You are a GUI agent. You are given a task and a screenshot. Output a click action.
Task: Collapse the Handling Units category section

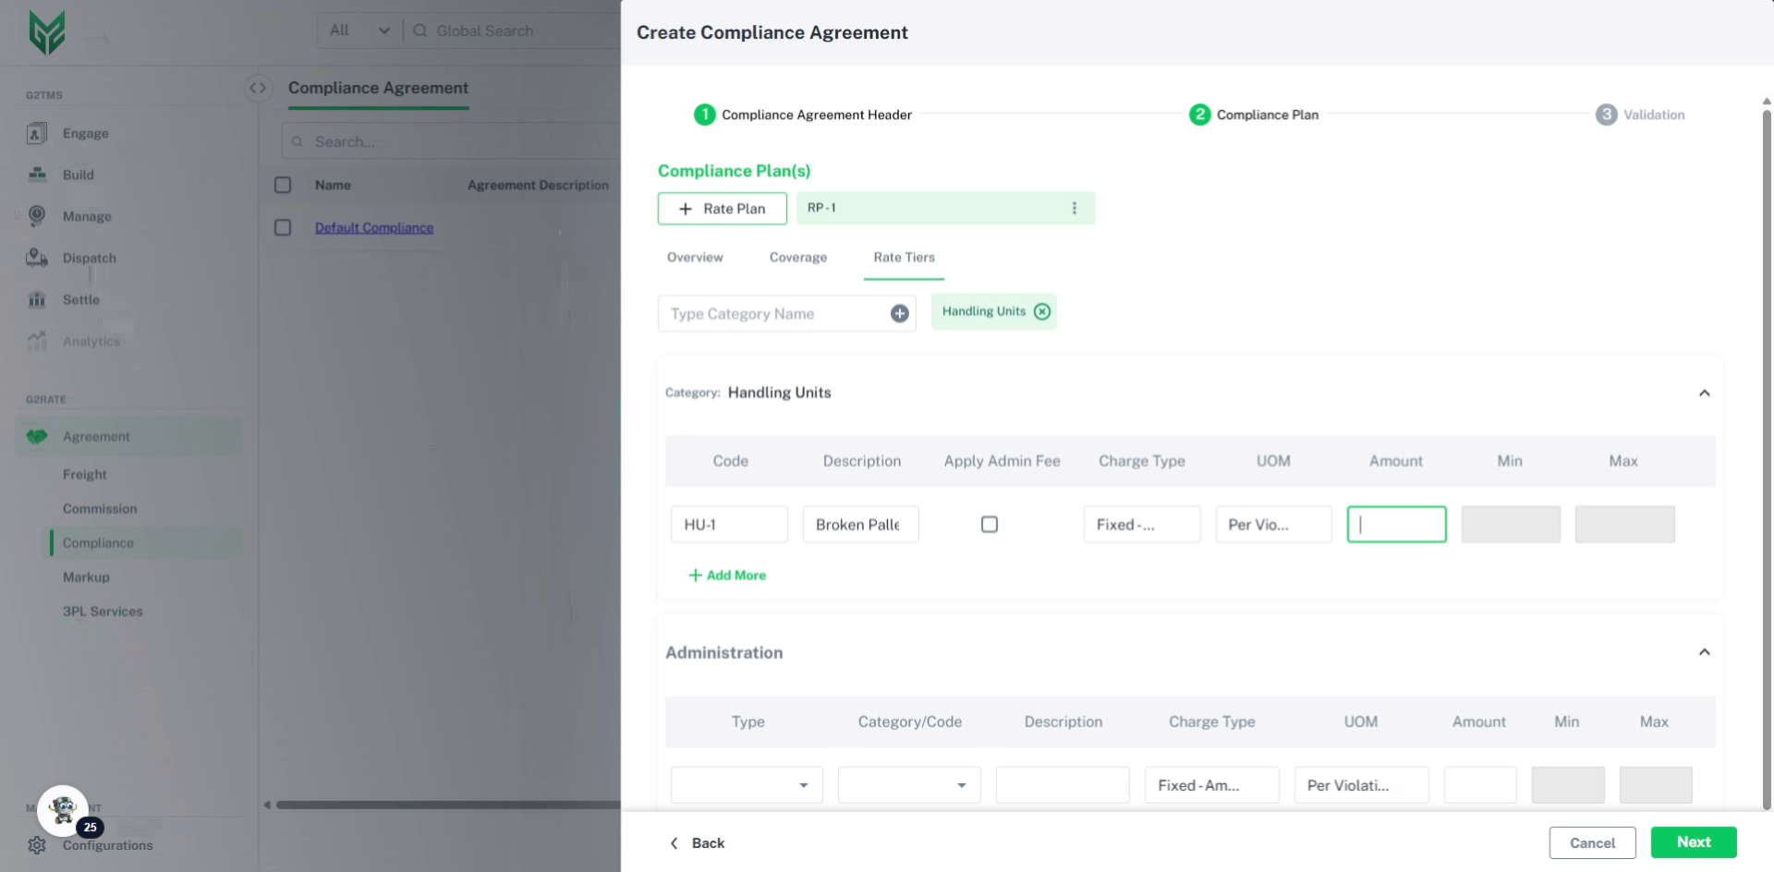point(1705,393)
